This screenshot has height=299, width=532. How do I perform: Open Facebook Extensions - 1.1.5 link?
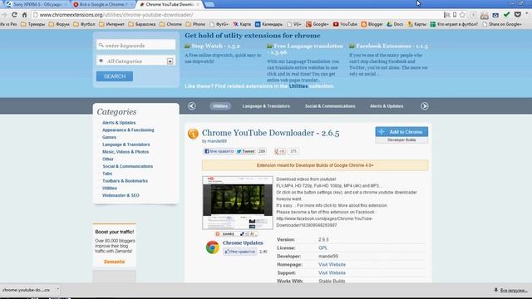[x=392, y=46]
